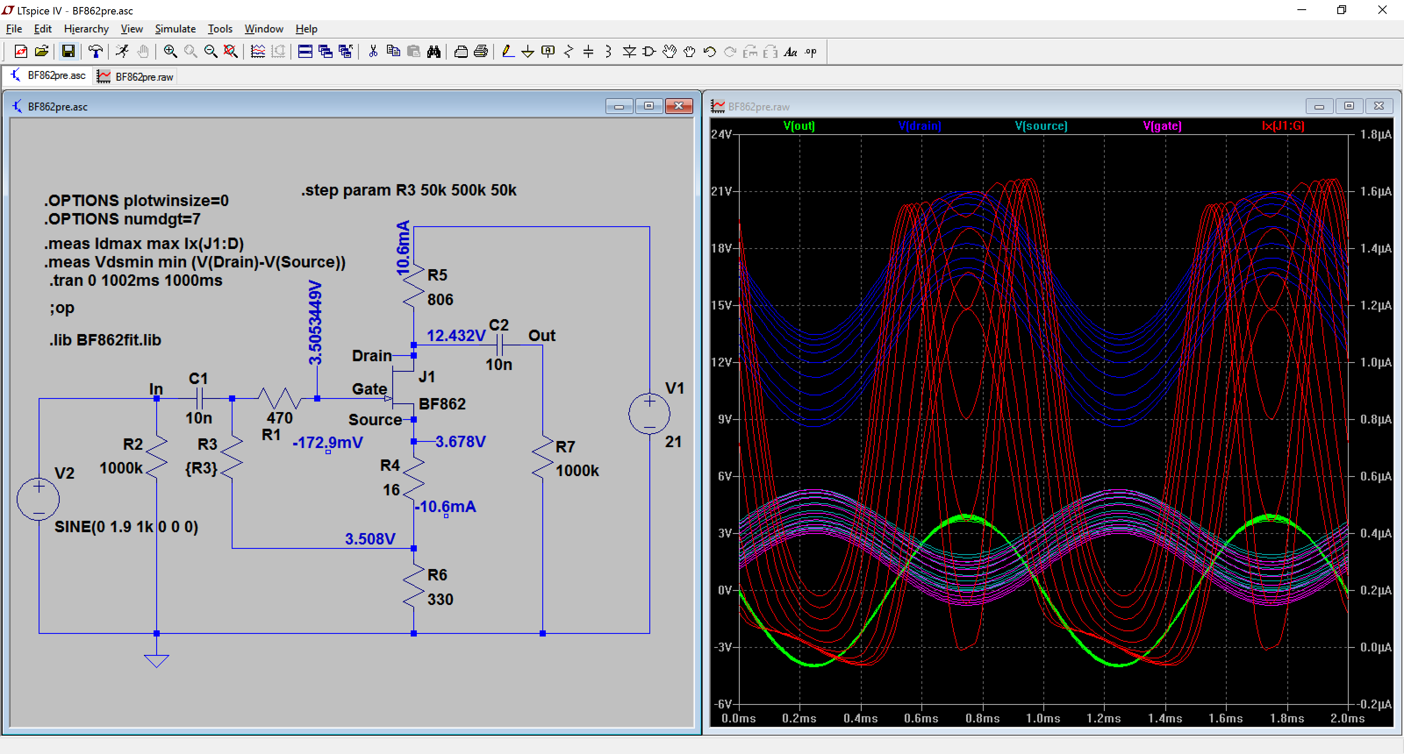
Task: Click the Open file folder icon
Action: click(41, 52)
